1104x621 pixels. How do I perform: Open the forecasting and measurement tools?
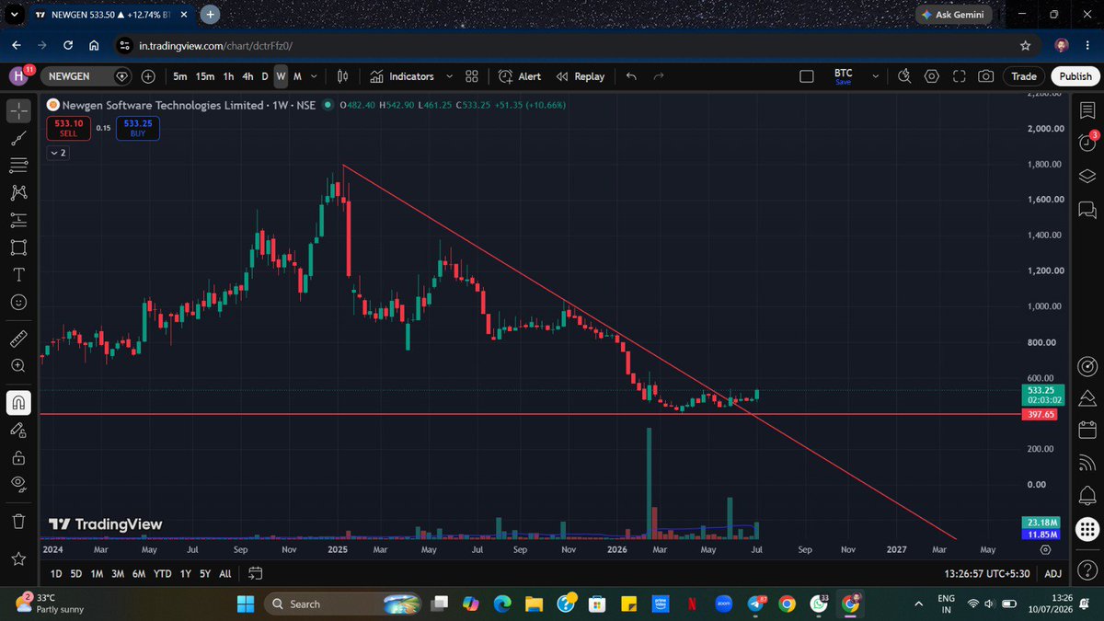pyautogui.click(x=18, y=220)
